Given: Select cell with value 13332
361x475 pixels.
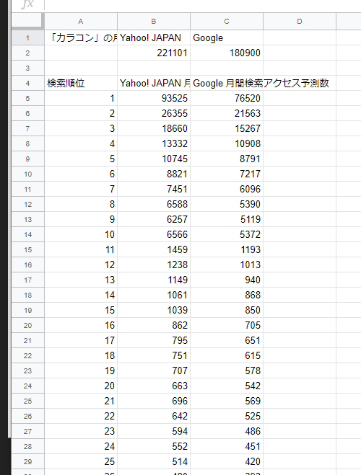Looking at the screenshot, I should pyautogui.click(x=154, y=144).
